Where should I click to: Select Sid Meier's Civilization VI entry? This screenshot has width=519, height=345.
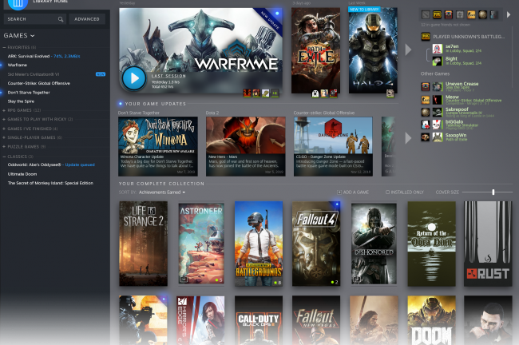pyautogui.click(x=34, y=74)
